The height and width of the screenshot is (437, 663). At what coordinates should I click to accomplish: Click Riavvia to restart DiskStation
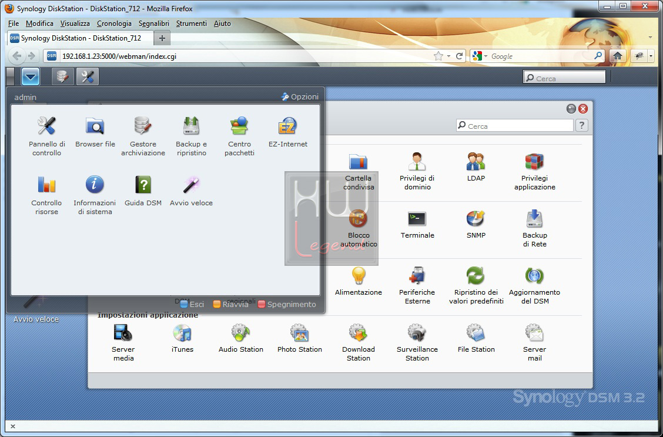tap(231, 304)
